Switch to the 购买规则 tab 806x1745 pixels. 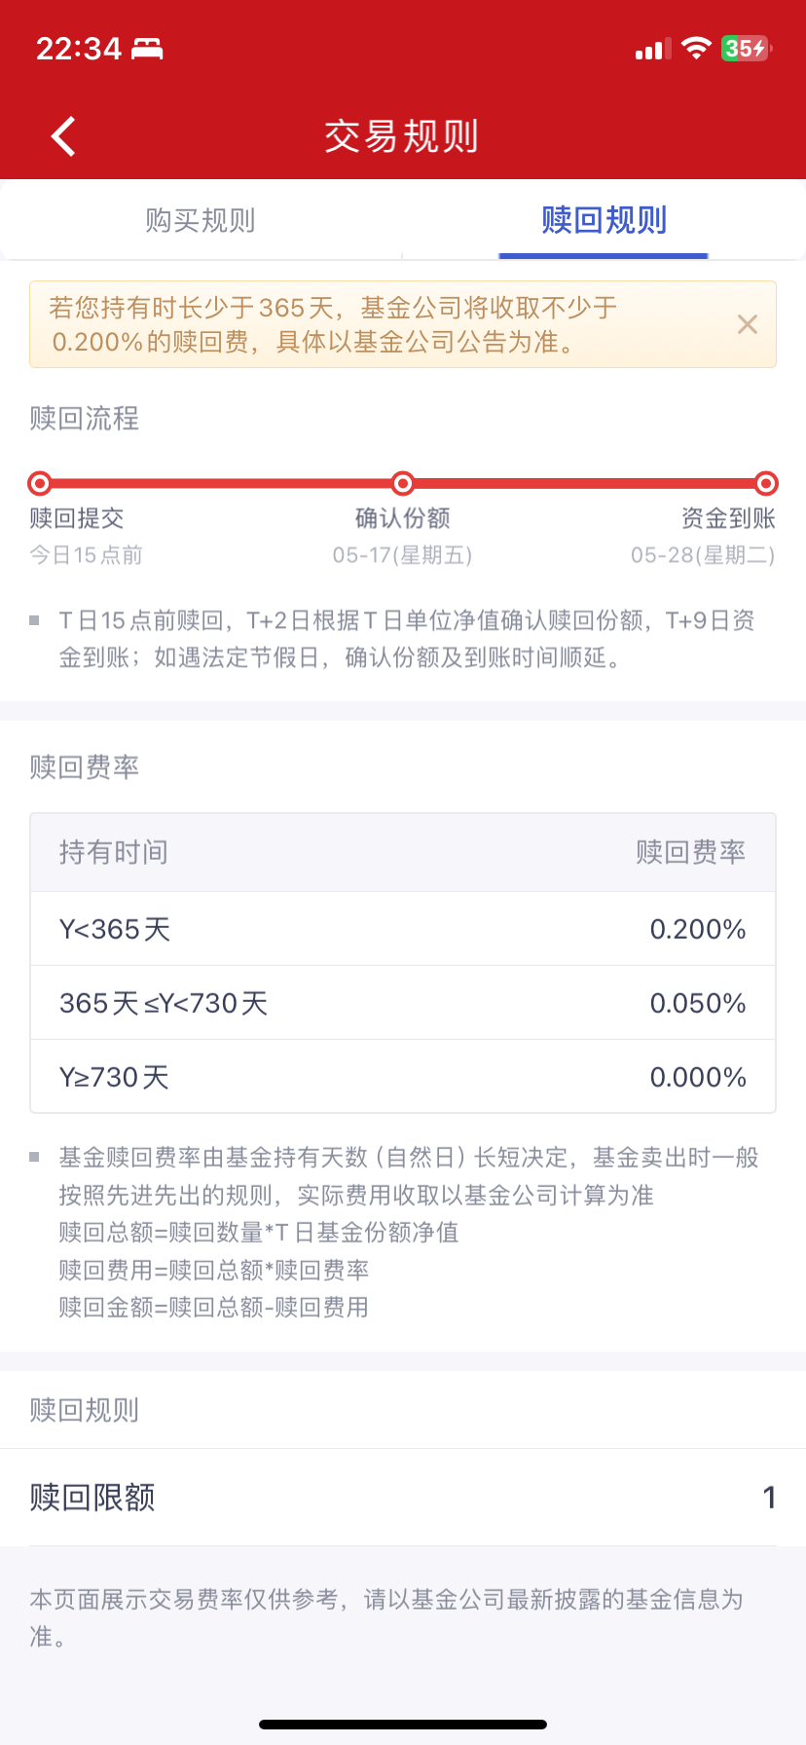[x=201, y=221]
